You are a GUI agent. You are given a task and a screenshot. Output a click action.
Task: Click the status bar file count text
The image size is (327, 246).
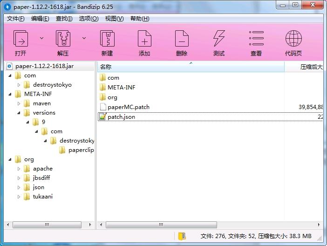[256, 236]
